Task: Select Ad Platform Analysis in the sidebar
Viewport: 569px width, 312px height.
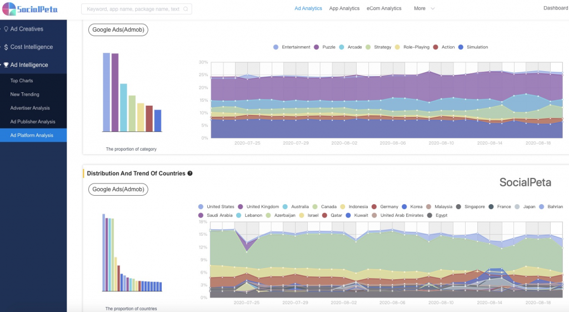Action: pyautogui.click(x=33, y=135)
